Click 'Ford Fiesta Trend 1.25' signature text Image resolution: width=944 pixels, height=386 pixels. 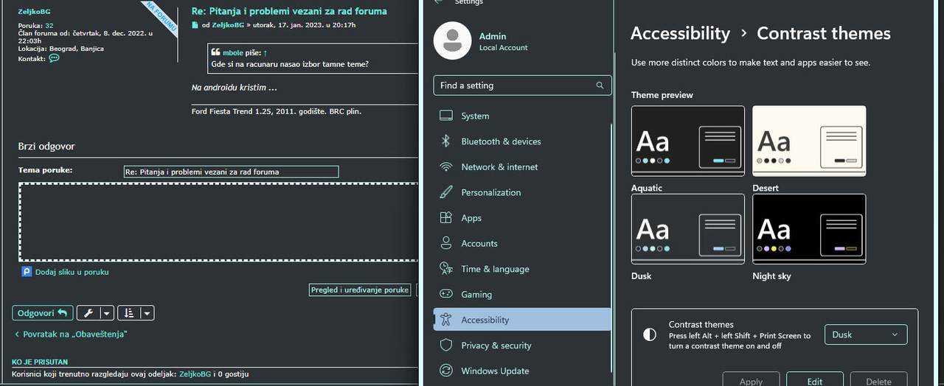click(x=277, y=112)
